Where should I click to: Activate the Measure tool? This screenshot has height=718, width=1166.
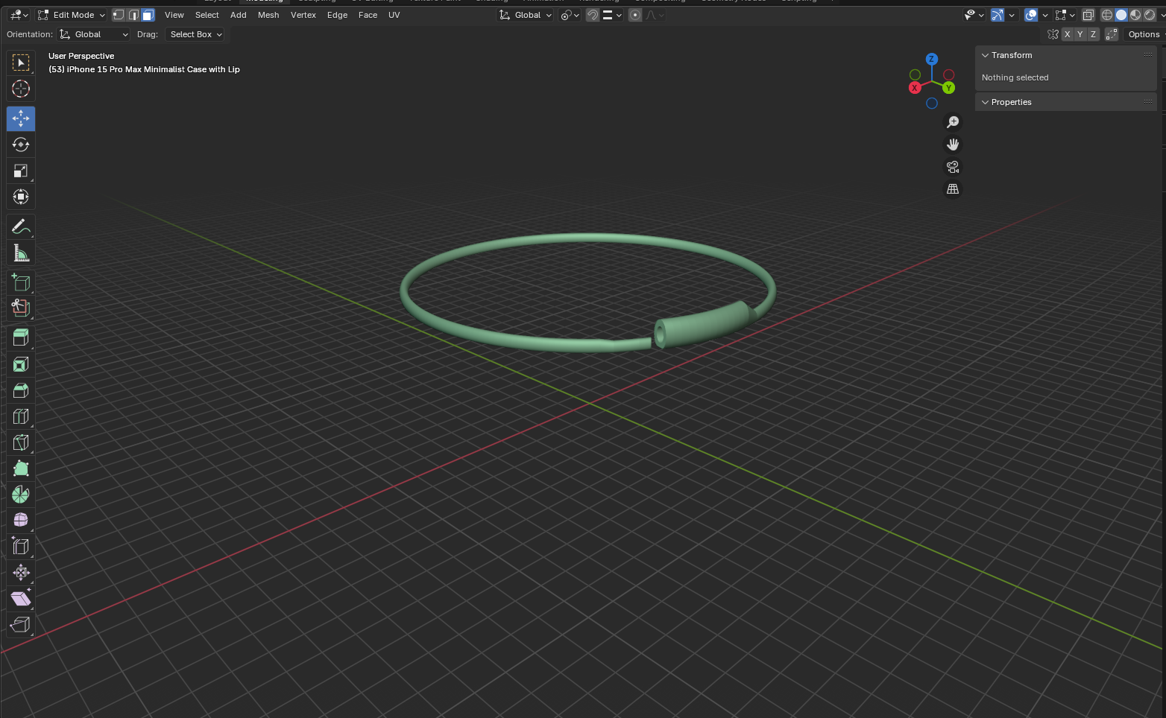pos(21,252)
